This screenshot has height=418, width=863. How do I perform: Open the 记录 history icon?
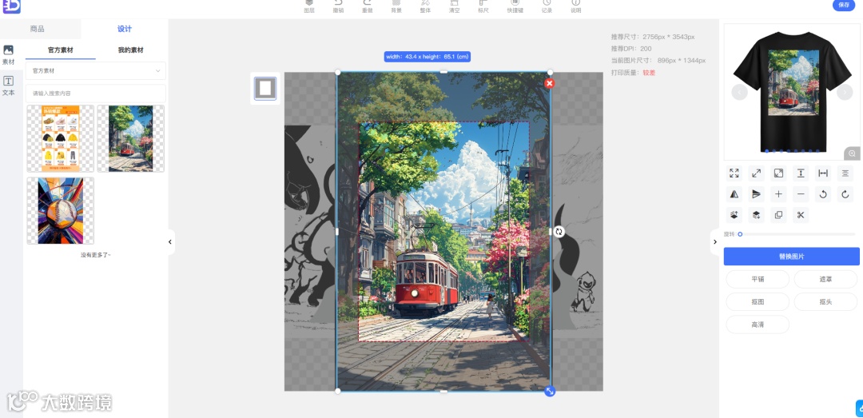[x=547, y=6]
